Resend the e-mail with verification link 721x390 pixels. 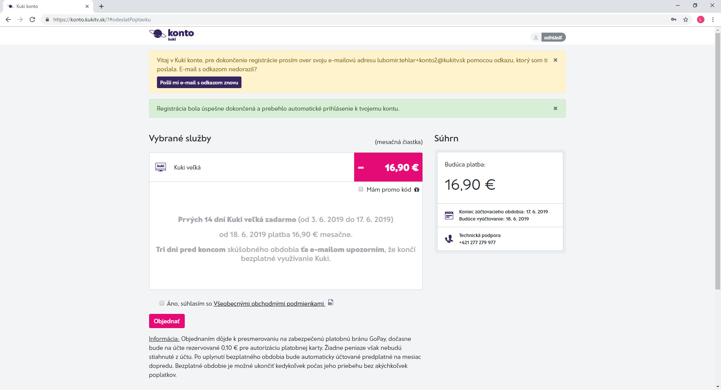pyautogui.click(x=199, y=82)
